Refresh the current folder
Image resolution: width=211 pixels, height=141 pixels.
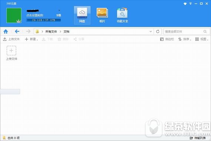coord(158,32)
